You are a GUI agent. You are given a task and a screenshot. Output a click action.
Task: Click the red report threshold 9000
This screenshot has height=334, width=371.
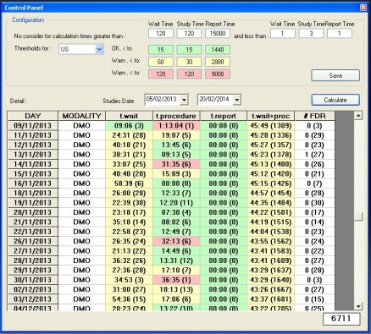click(x=218, y=74)
